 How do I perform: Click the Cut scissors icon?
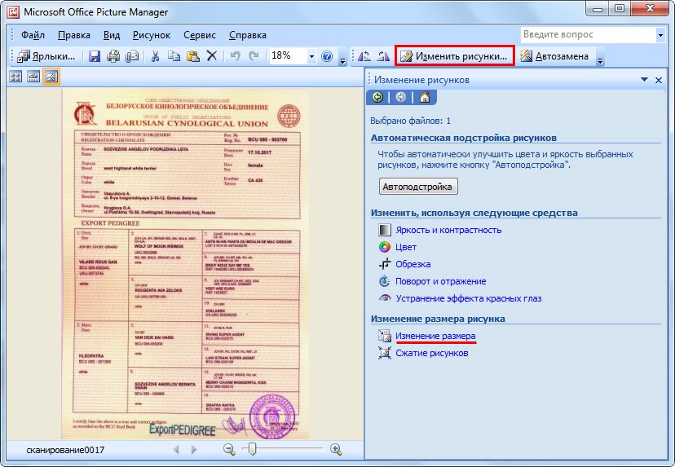coord(156,56)
